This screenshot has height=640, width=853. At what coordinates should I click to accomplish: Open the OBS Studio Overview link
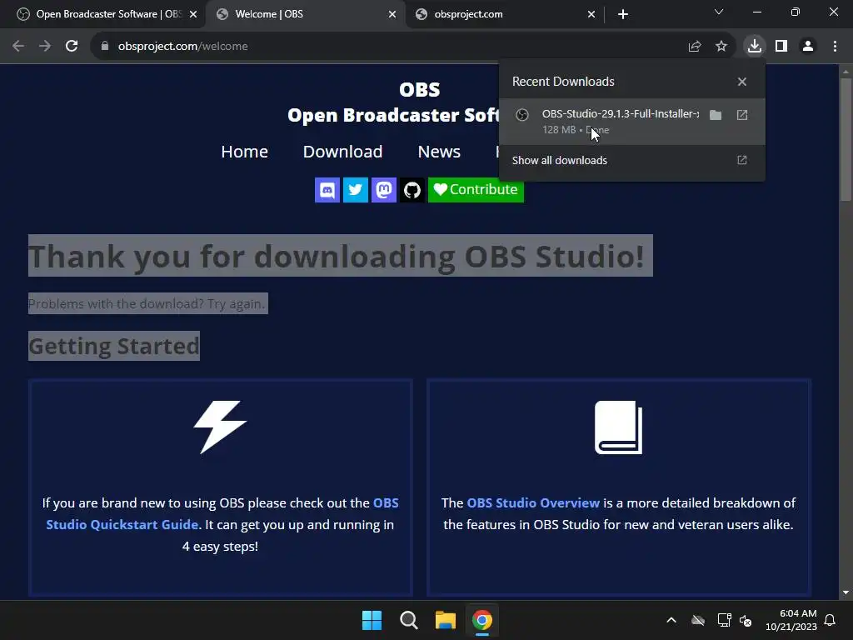[x=533, y=502]
